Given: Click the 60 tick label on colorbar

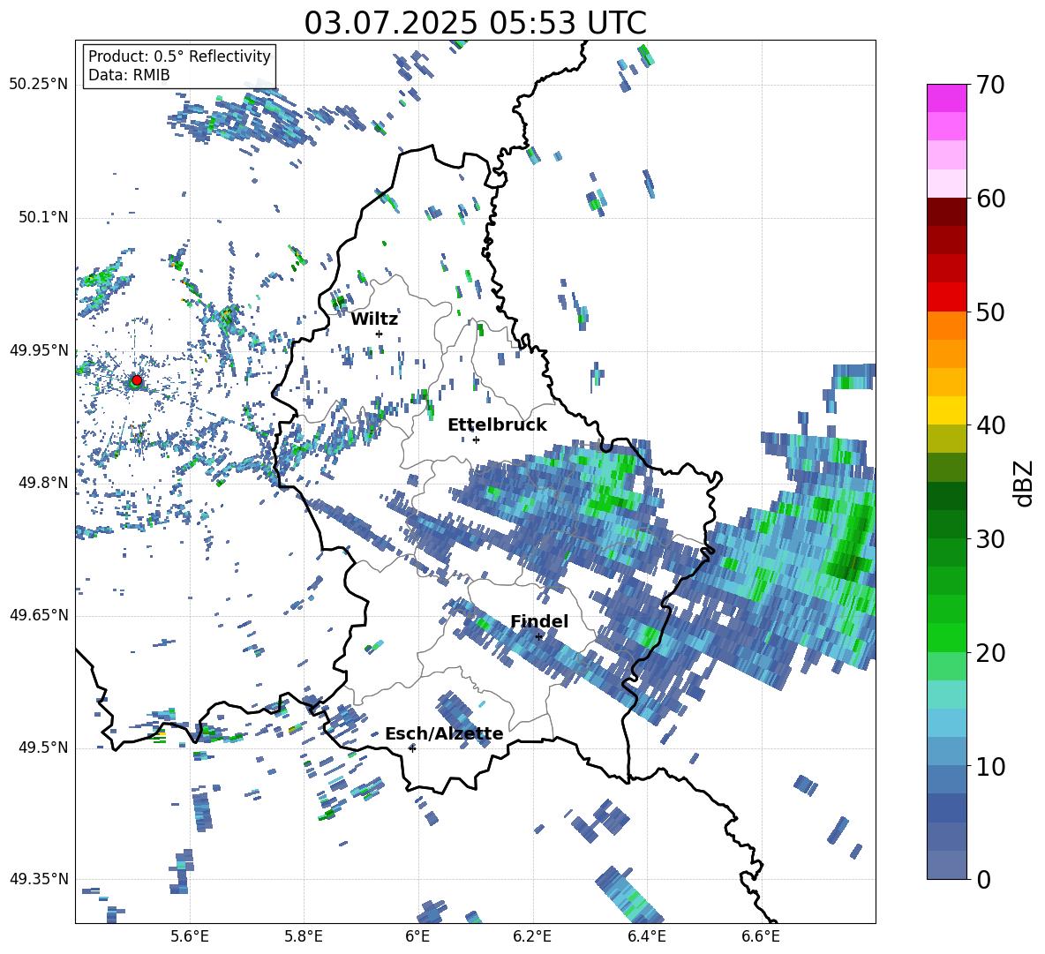Looking at the screenshot, I should point(989,199).
